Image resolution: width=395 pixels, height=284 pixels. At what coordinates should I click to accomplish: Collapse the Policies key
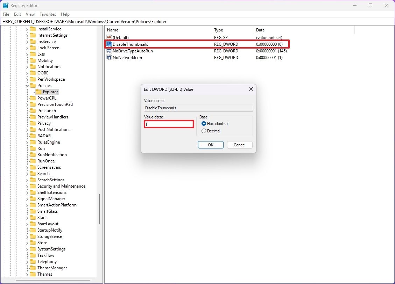(27, 85)
